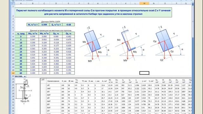The height and width of the screenshot is (114, 203).
Task: Select profile row 18аП name cell
Action: tap(53, 101)
